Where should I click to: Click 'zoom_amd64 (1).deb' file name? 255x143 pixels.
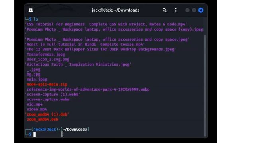tap(47, 114)
